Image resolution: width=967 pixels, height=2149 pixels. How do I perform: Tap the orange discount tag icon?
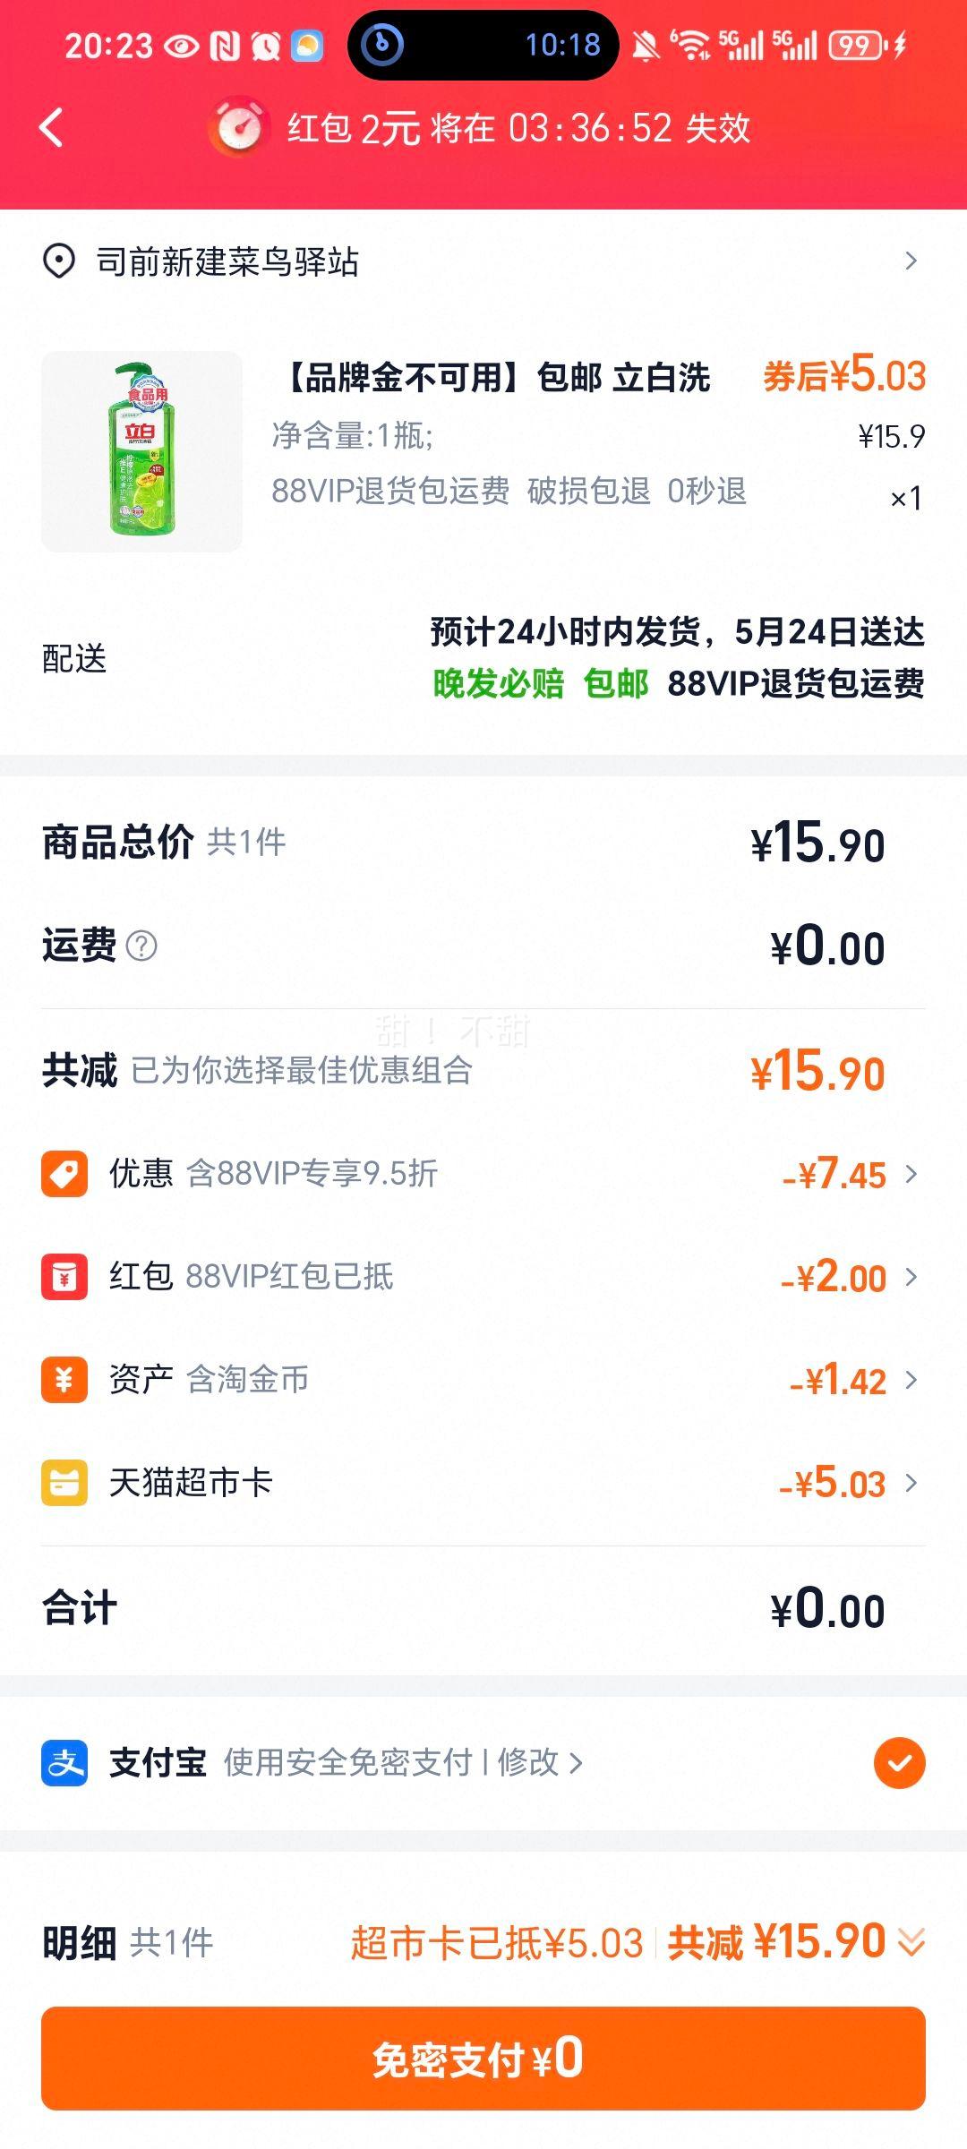[64, 1173]
